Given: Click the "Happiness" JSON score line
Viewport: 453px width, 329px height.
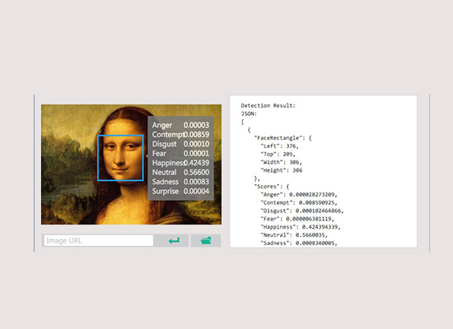Looking at the screenshot, I should 301,227.
